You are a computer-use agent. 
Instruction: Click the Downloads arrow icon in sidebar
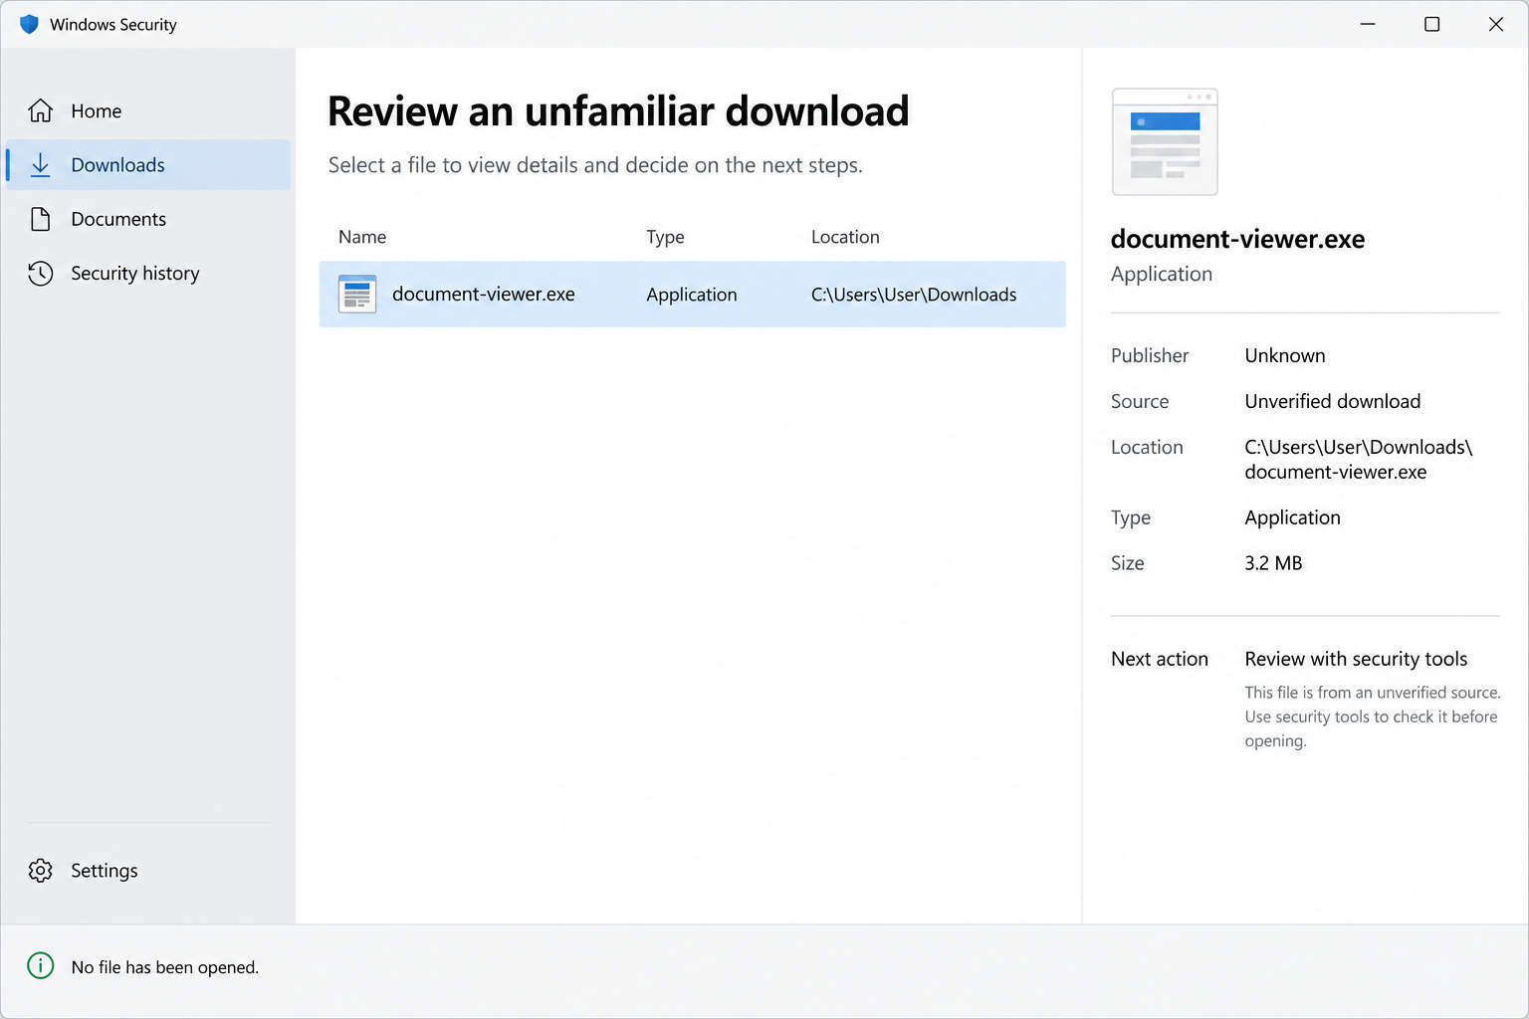pyautogui.click(x=40, y=165)
